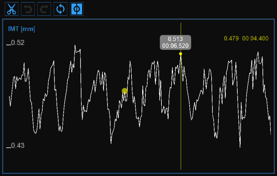Click the circular arrows refresh icon
This screenshot has height=176, width=277.
click(x=60, y=9)
